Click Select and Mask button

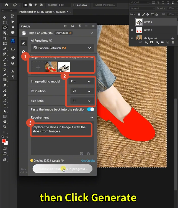coord(105,5)
